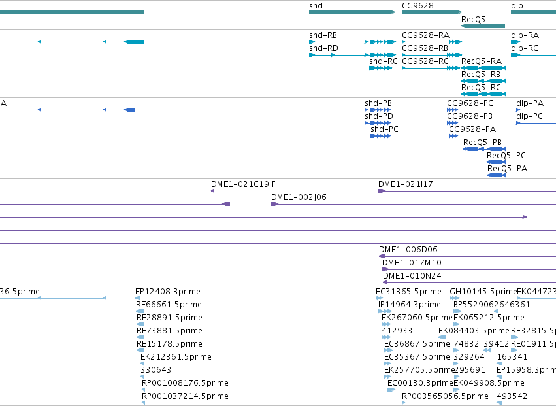Select the shd gene bar
The image size is (556, 406).
point(352,12)
